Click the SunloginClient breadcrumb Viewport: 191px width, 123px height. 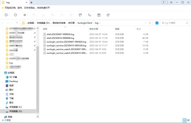[x=85, y=23]
